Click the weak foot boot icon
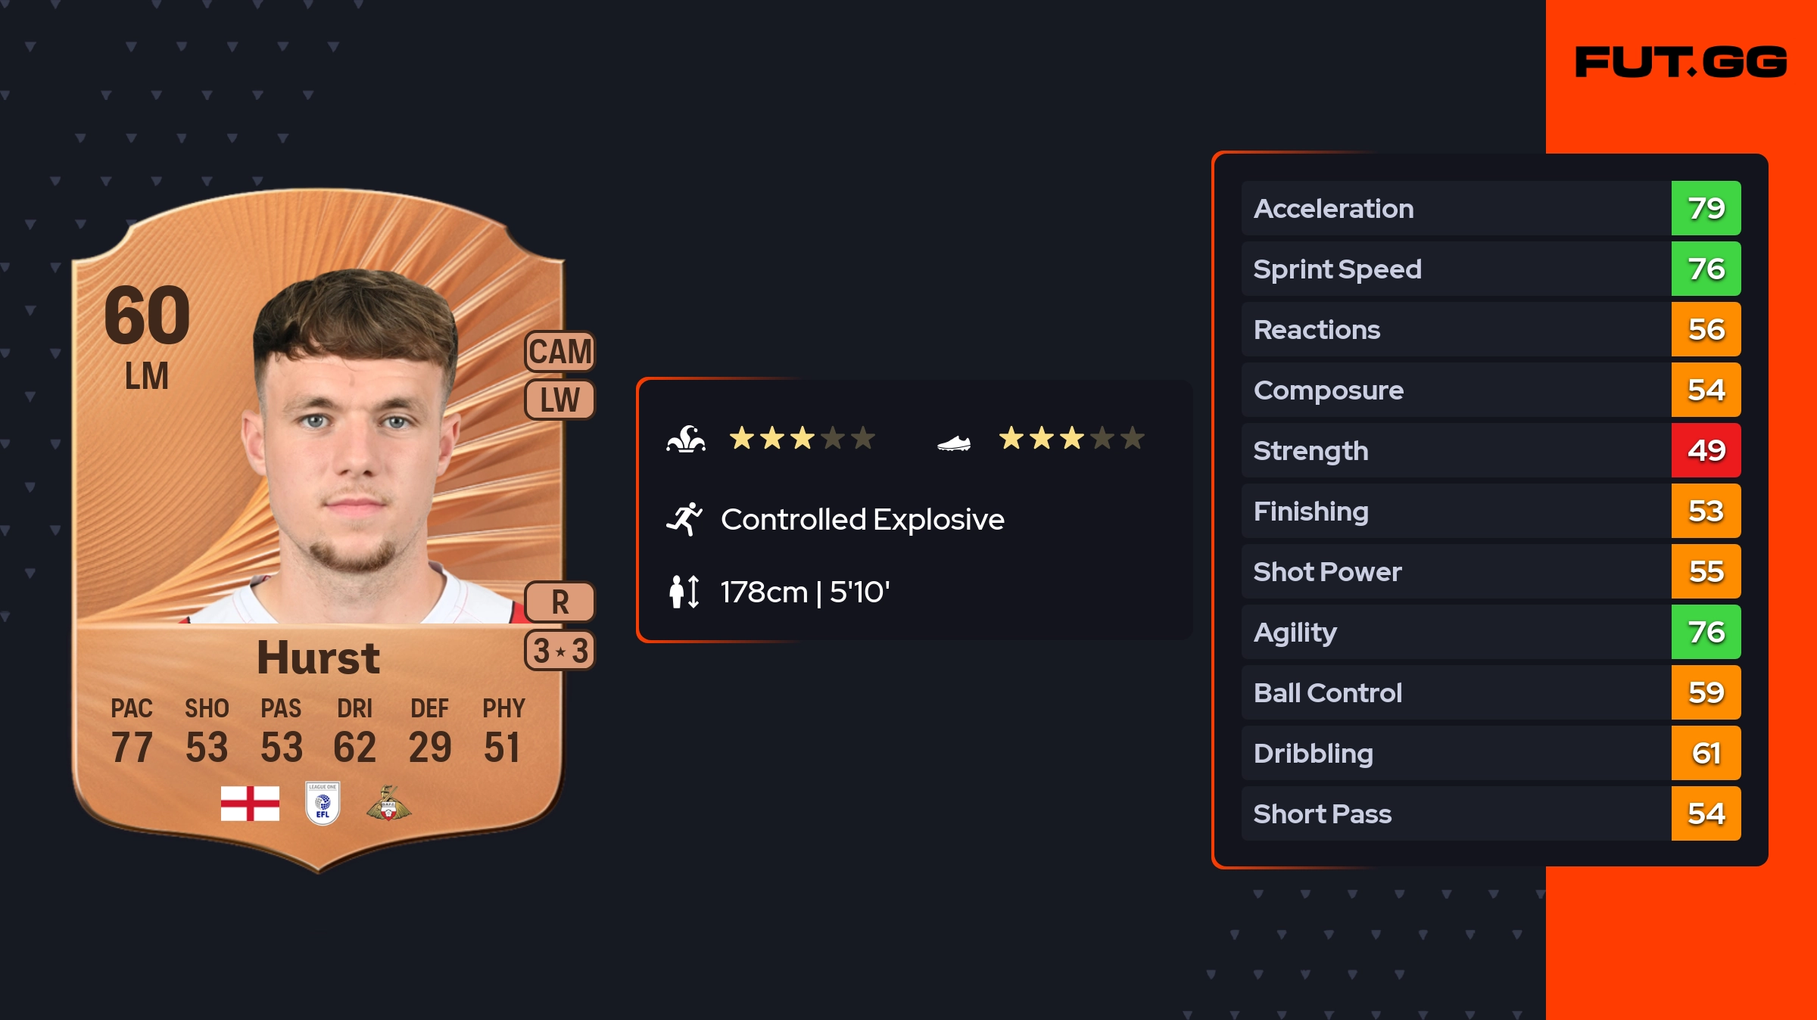This screenshot has height=1020, width=1817. (953, 443)
